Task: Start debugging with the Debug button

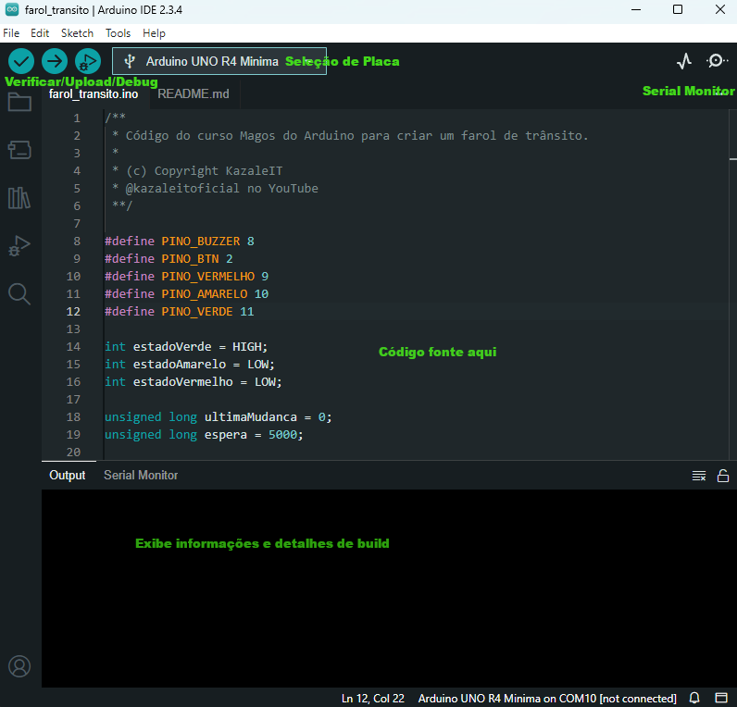Action: [88, 61]
